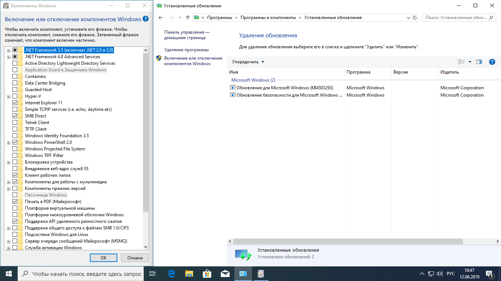Viewport: 501px width, 281px height.
Task: Click Программы breadcrumb in address bar
Action: (219, 18)
